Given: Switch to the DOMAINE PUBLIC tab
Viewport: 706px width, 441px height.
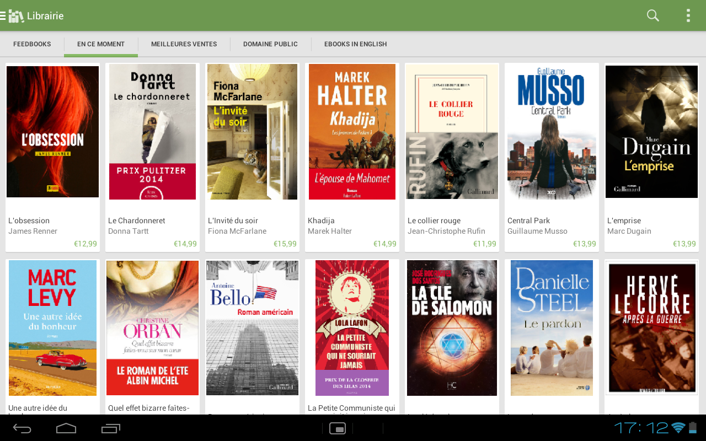Looking at the screenshot, I should pos(270,44).
